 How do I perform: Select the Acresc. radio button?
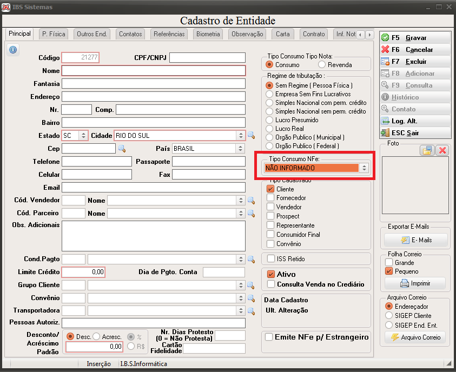tap(96, 336)
